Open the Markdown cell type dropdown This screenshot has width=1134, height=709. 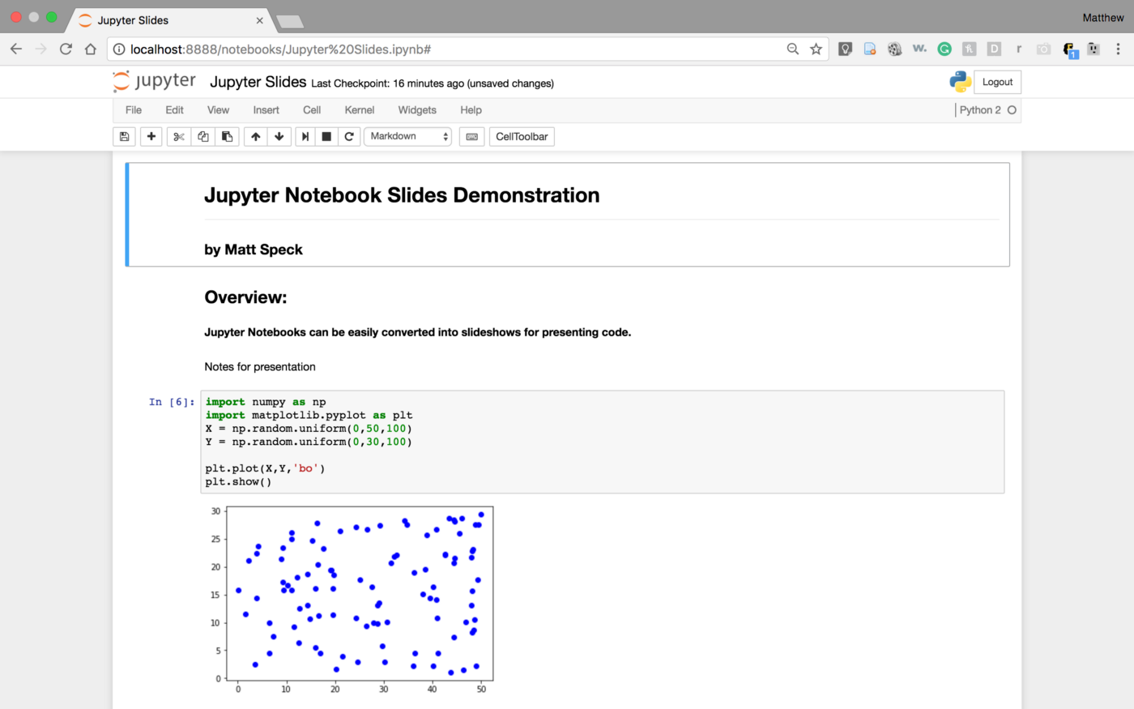click(x=407, y=136)
